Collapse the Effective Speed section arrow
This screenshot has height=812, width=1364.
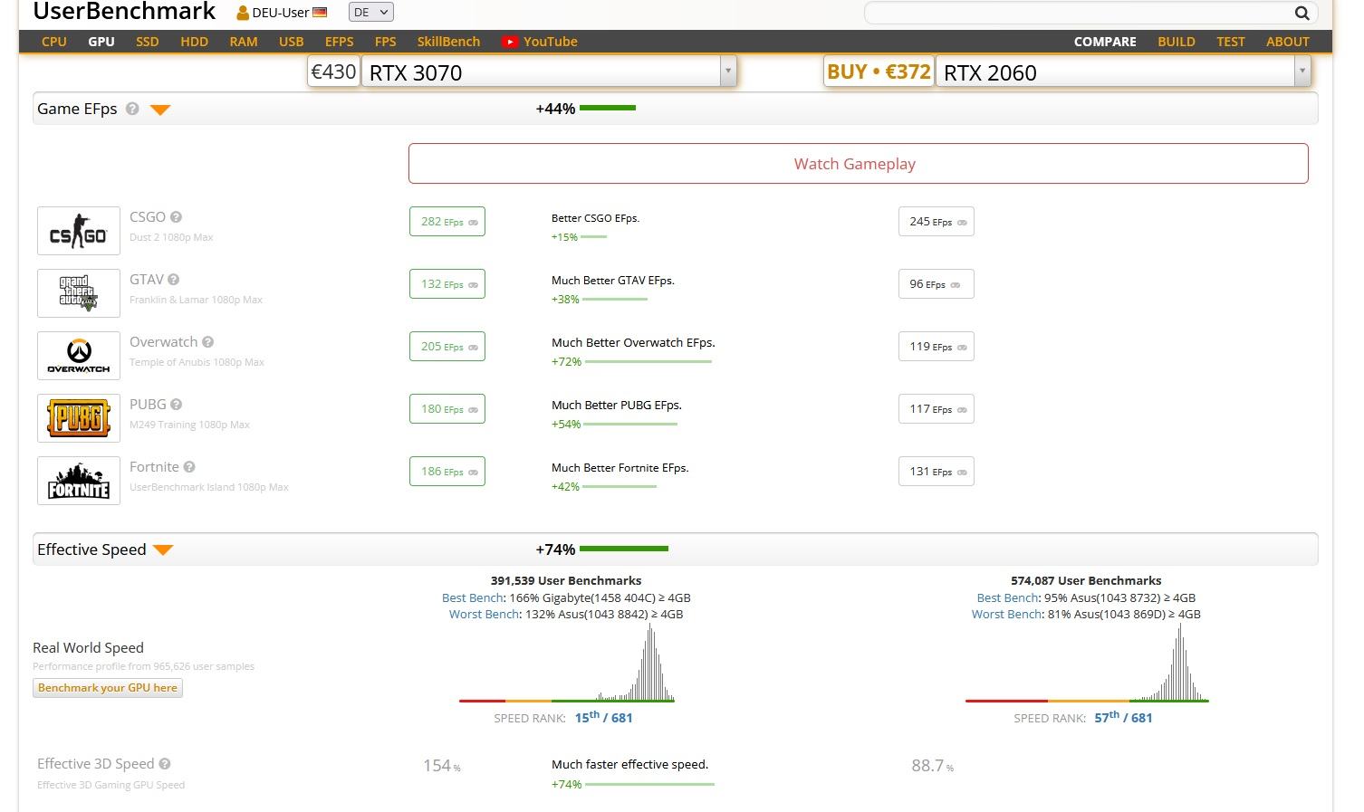click(163, 550)
